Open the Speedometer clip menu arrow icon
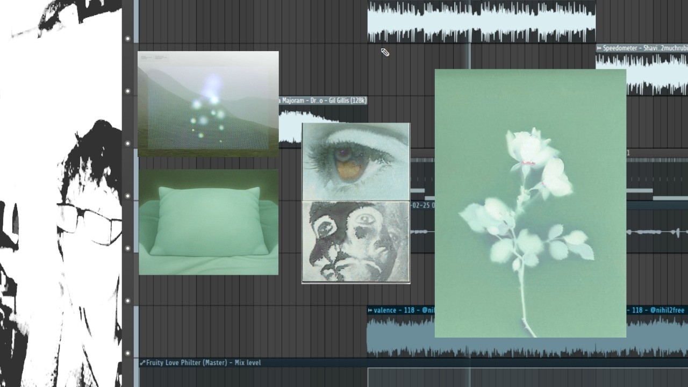 coord(599,48)
